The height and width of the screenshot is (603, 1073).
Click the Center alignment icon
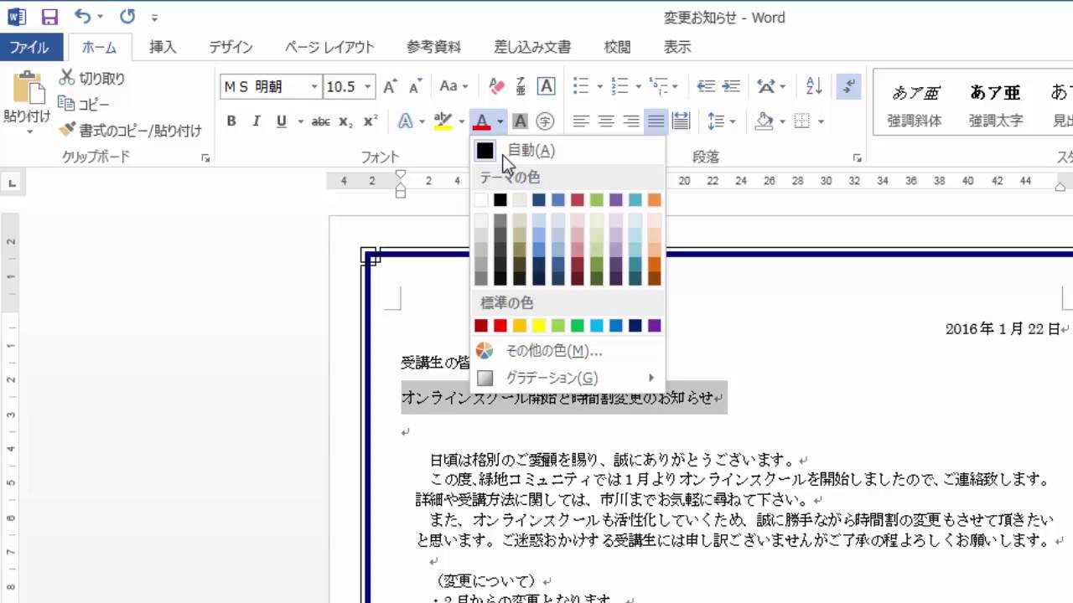606,121
